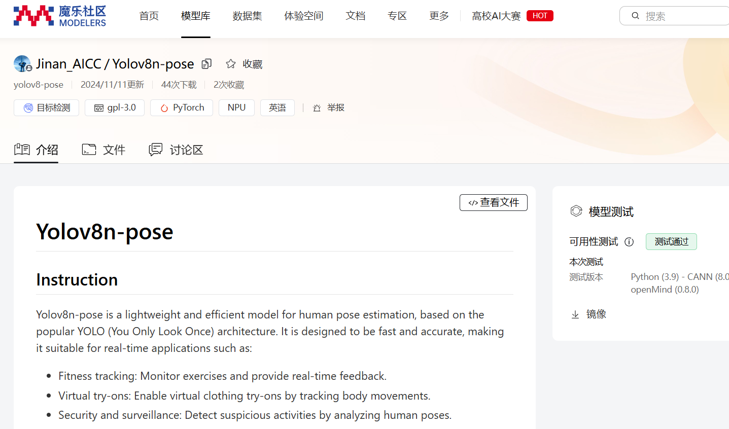Open the 专区 navigation menu
The height and width of the screenshot is (429, 729).
[397, 16]
